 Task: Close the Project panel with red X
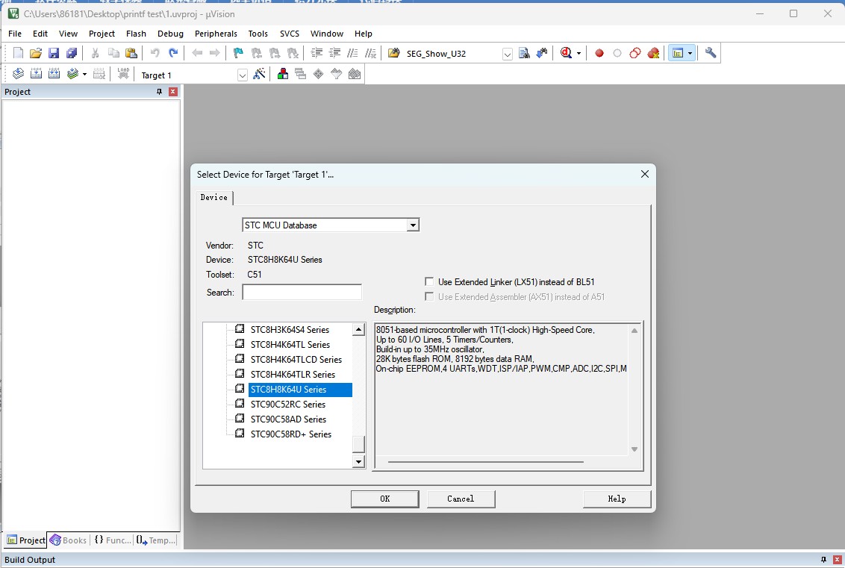[173, 92]
